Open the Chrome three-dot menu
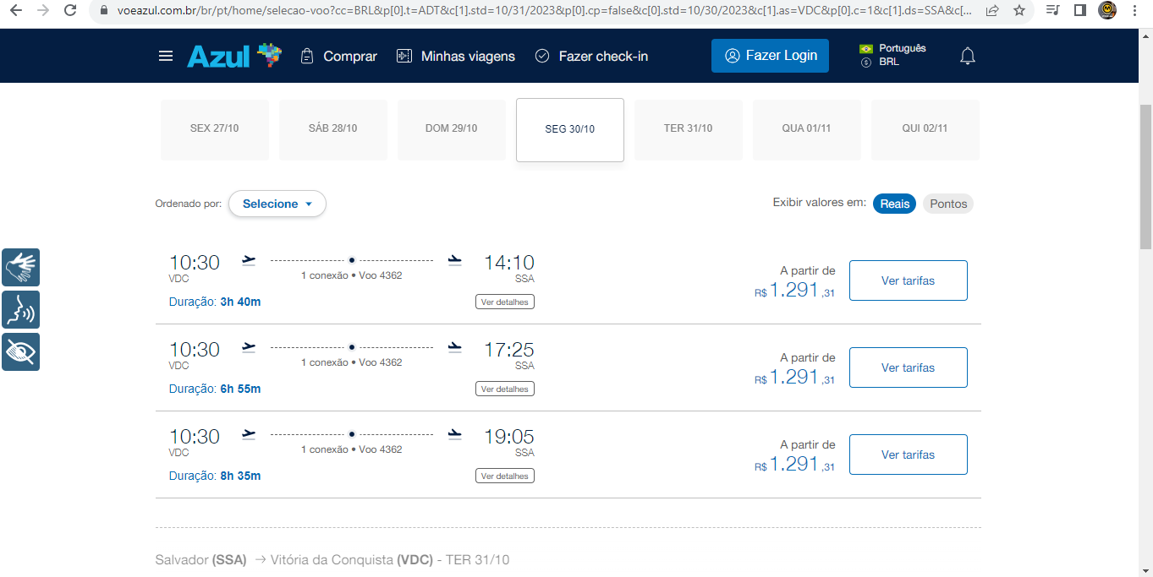Screen dimensions: 1153x577 [x=1134, y=11]
